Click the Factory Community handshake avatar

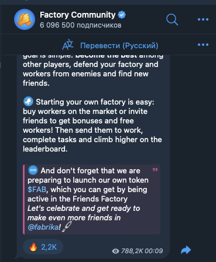pyautogui.click(x=25, y=19)
